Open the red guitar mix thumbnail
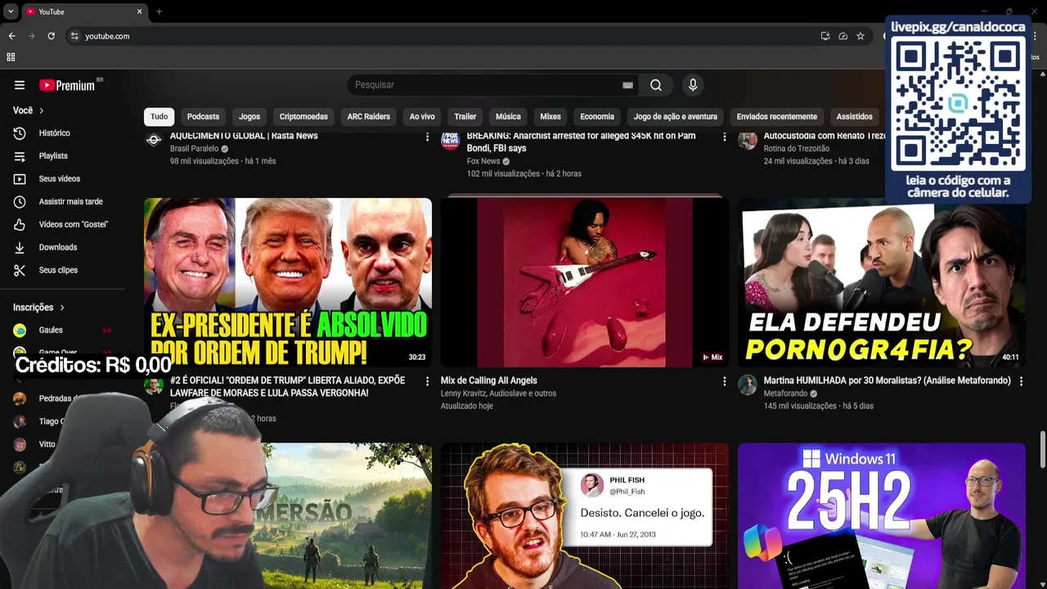The width and height of the screenshot is (1047, 589). [585, 282]
